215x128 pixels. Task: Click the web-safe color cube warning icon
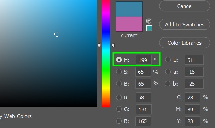click(x=149, y=21)
